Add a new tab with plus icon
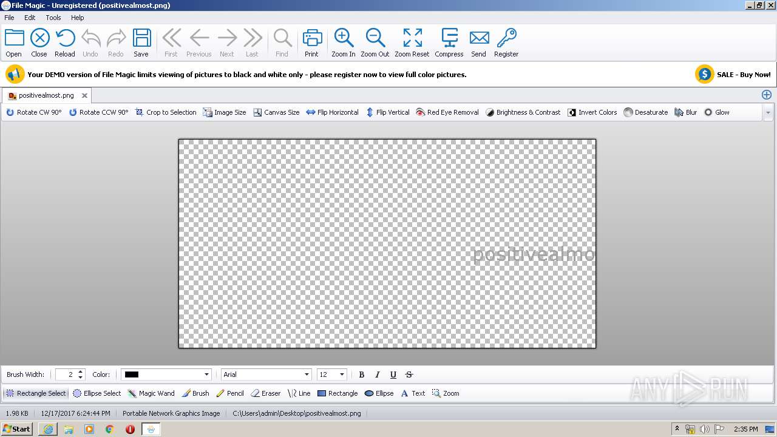777x437 pixels. click(x=767, y=95)
